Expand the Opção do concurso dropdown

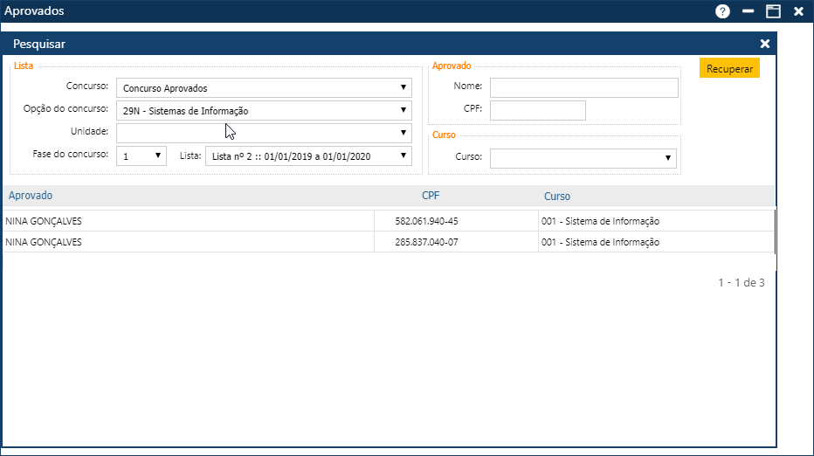(264, 111)
